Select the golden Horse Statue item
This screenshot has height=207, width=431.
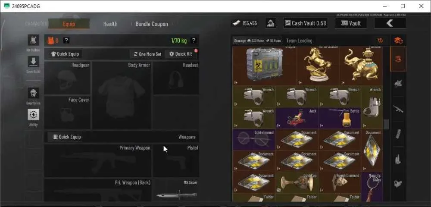pos(318,66)
